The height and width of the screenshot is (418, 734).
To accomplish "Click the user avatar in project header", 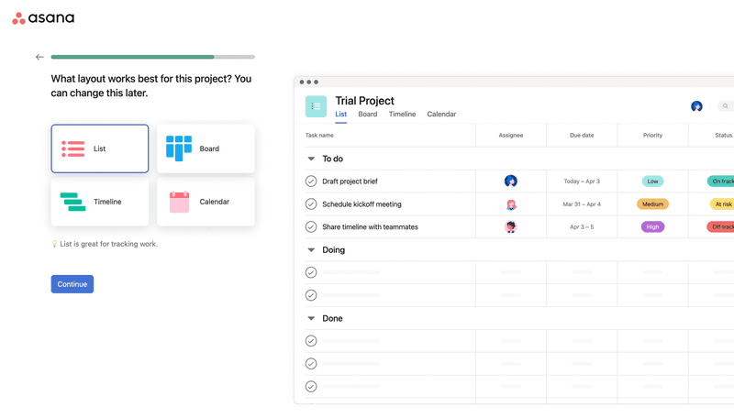I will [696, 106].
